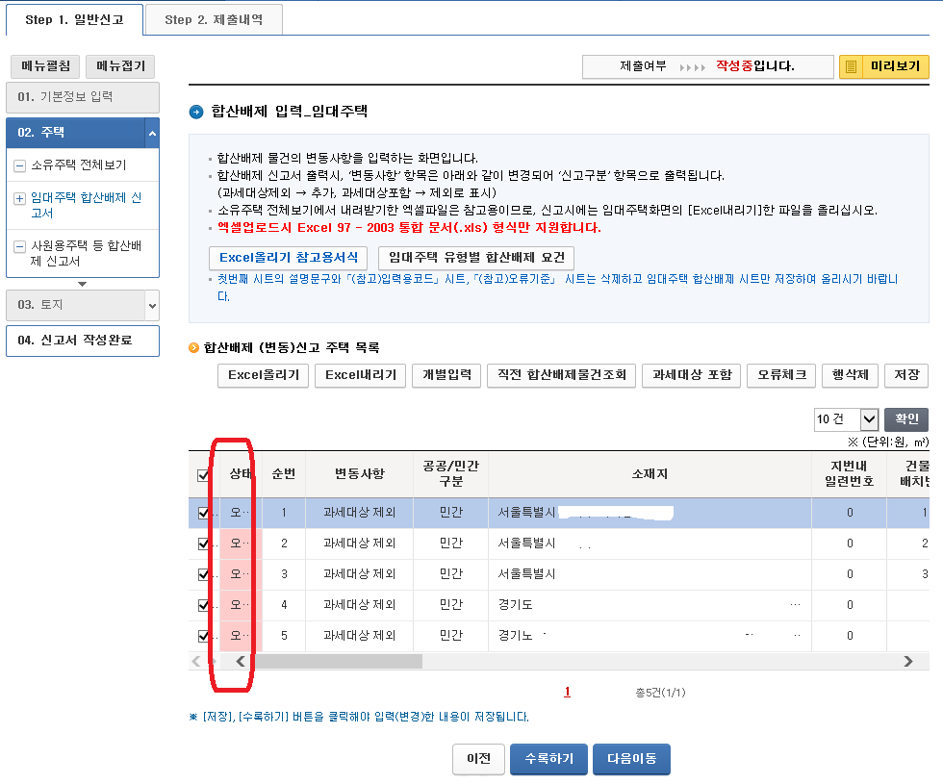The image size is (943, 784).
Task: Click the right scroll arrow below the table
Action: (x=908, y=661)
